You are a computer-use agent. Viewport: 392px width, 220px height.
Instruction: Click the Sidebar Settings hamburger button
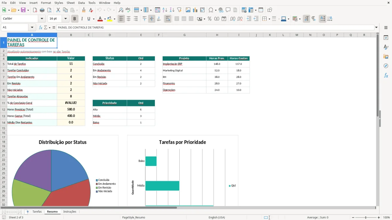386,27
